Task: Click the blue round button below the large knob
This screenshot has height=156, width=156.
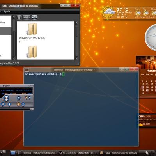Action: pyautogui.click(x=3, y=104)
